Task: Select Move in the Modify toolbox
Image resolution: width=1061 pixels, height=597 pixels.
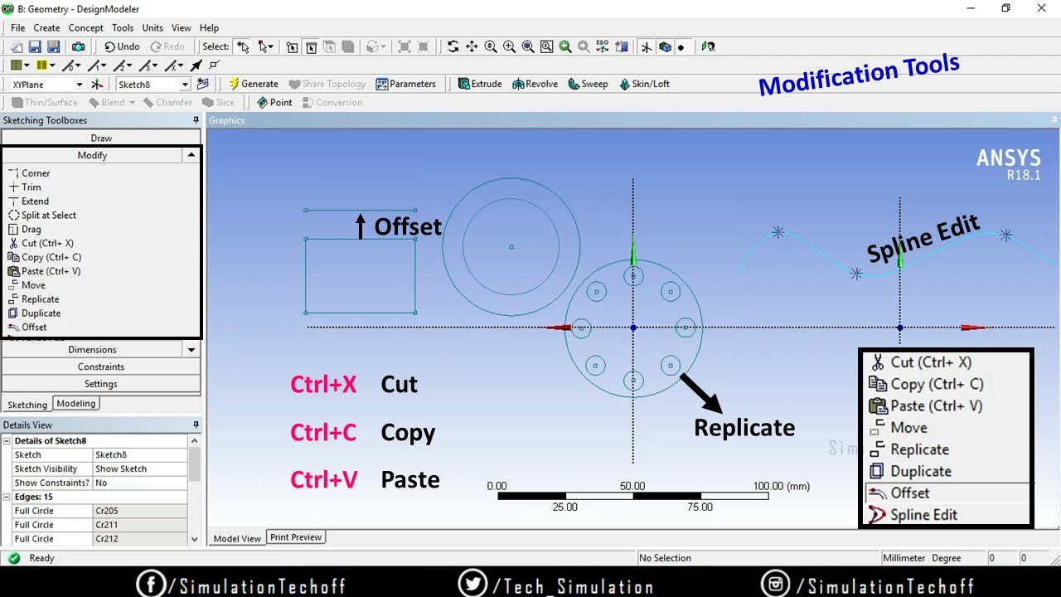Action: (33, 285)
